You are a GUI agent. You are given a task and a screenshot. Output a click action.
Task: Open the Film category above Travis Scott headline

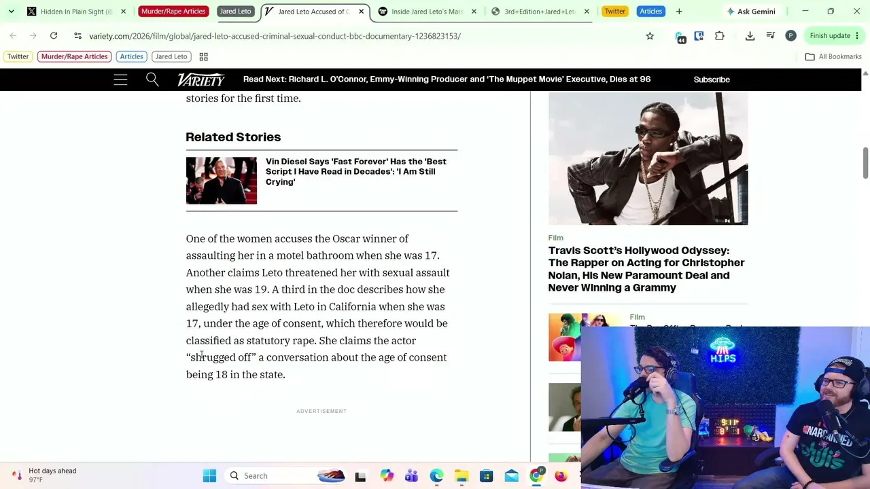coord(556,238)
